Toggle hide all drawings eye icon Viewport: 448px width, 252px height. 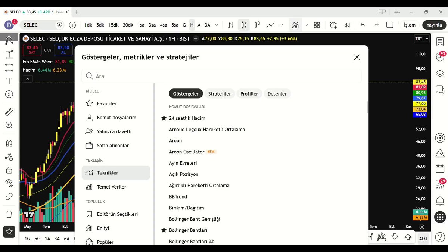click(x=9, y=183)
